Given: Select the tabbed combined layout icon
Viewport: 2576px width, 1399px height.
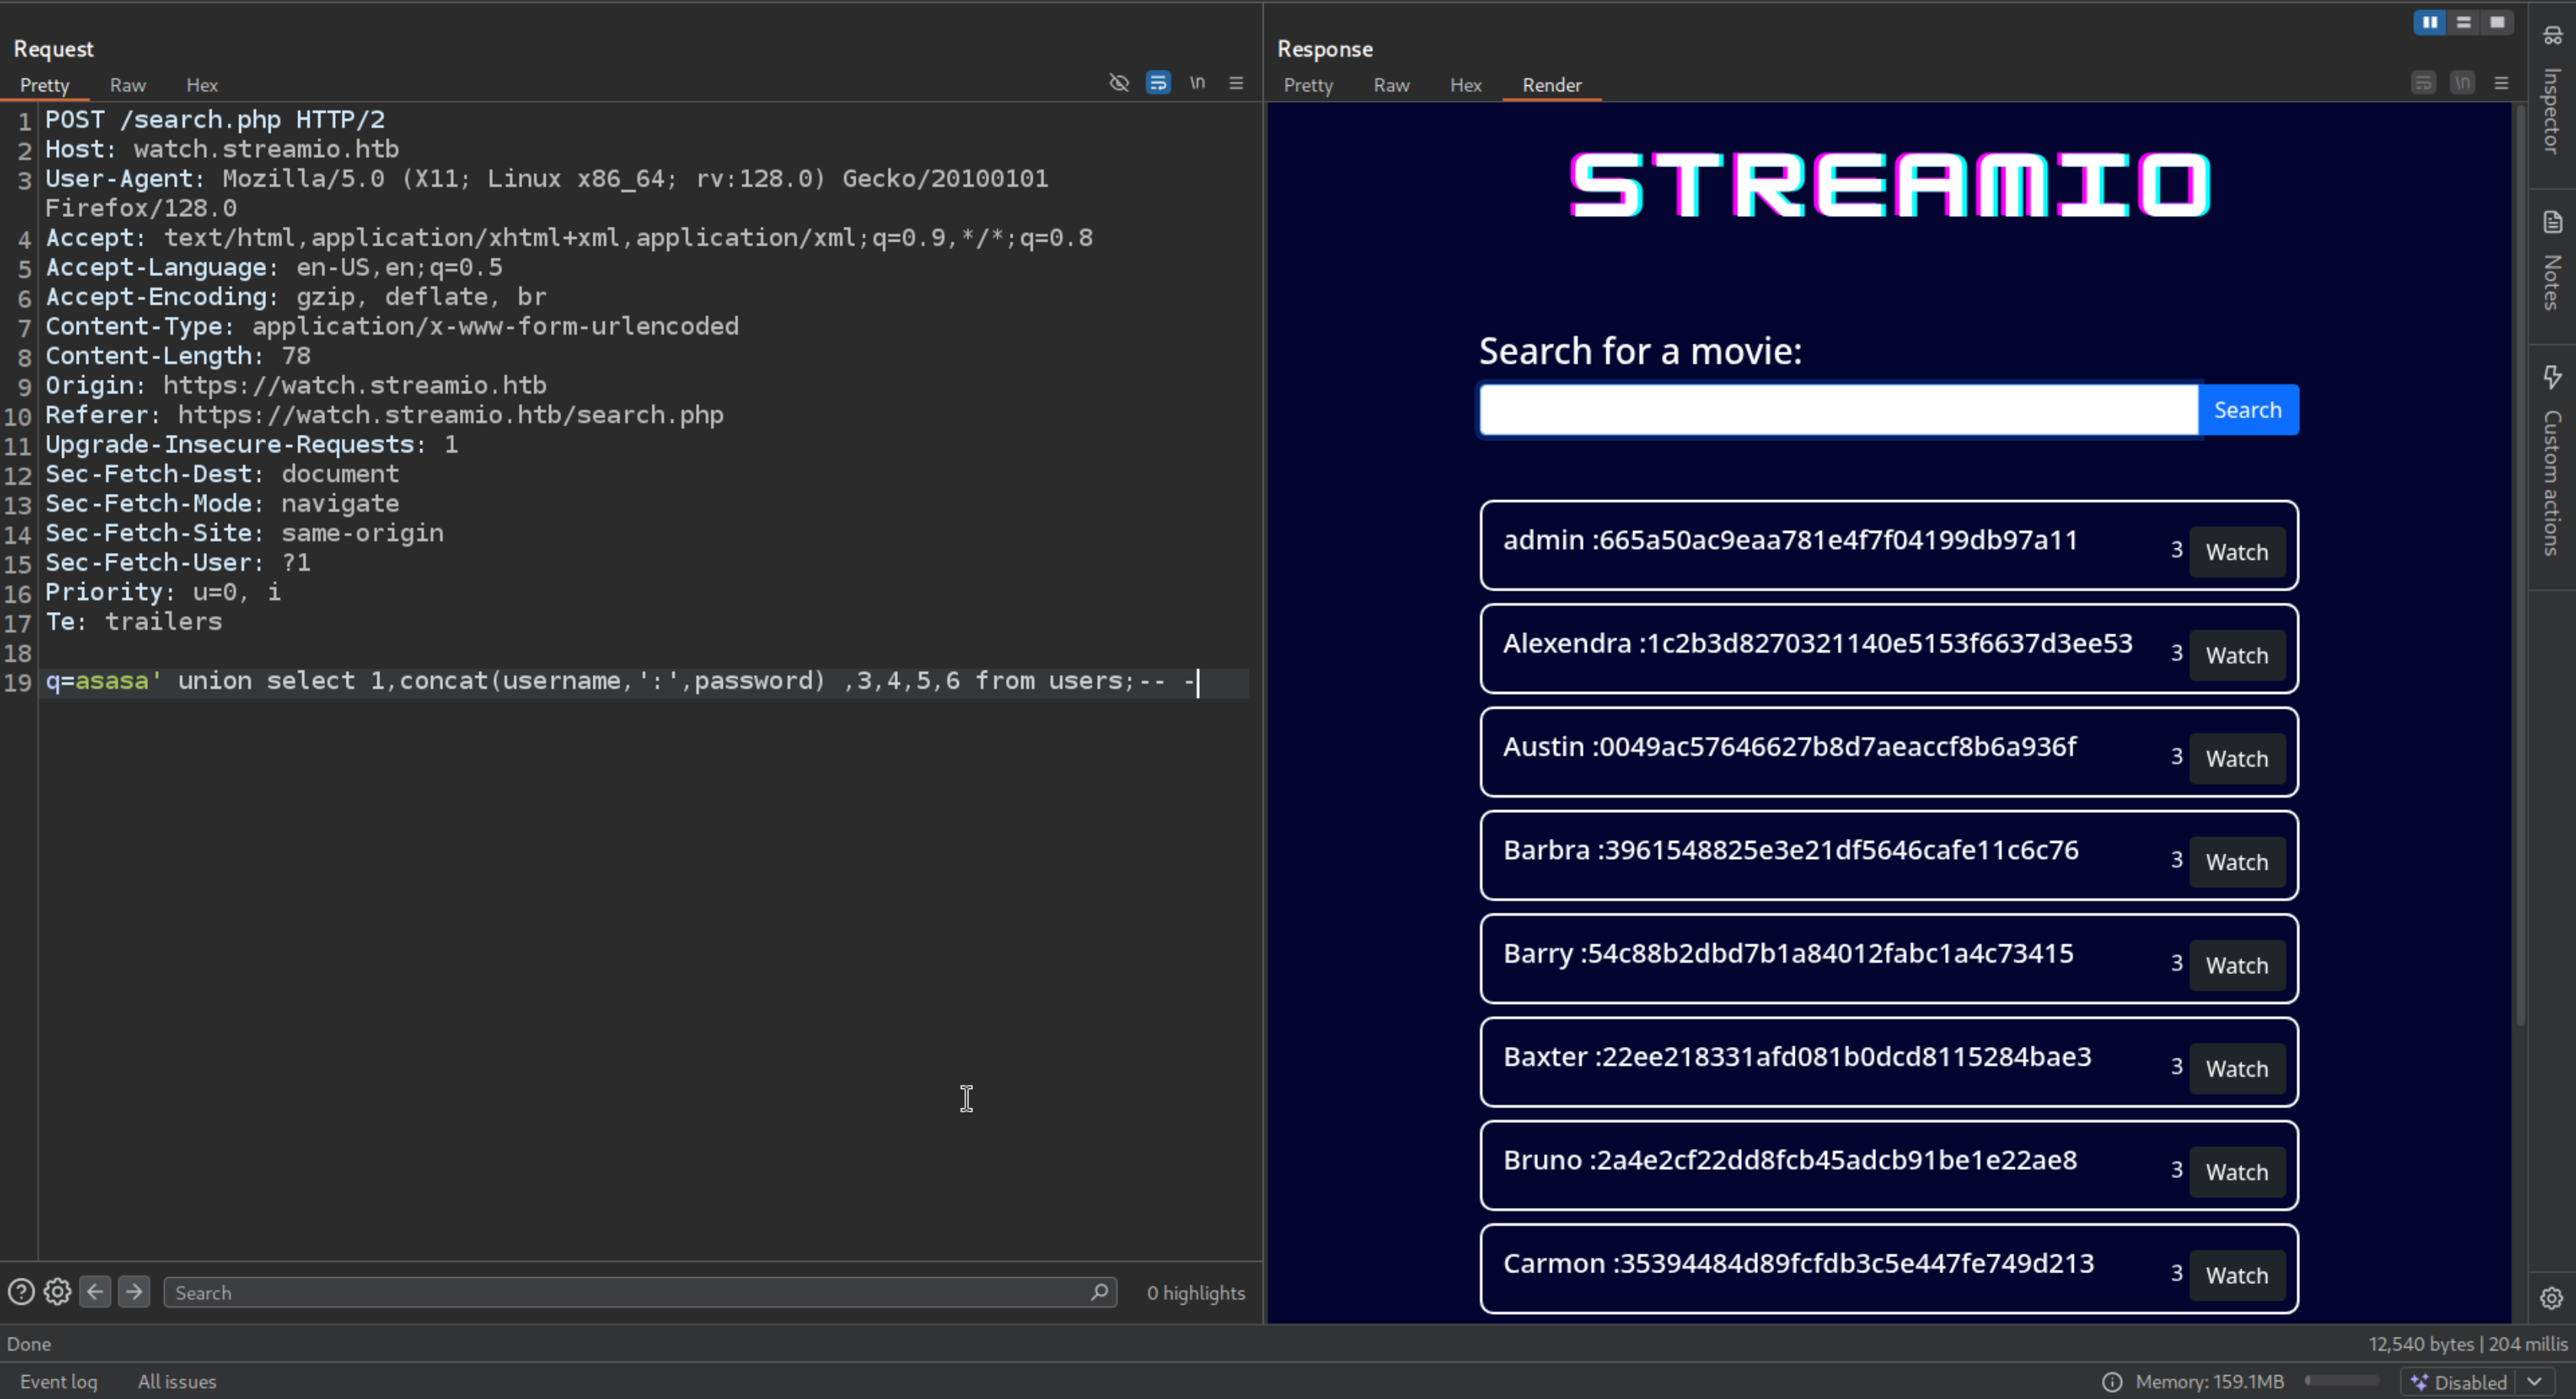Looking at the screenshot, I should point(2497,22).
